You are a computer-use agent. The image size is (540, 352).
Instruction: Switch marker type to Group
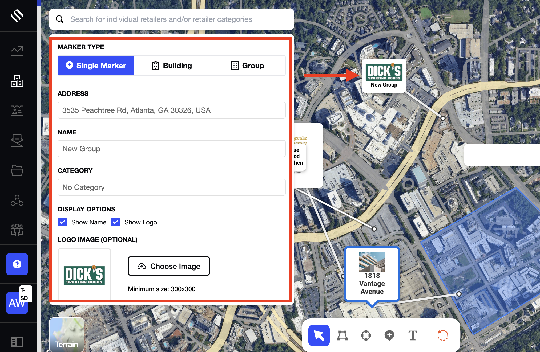247,66
